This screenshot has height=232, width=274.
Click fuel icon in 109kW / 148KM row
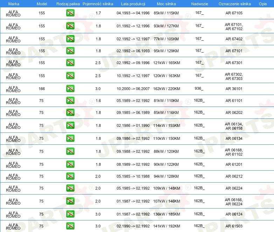[x=70, y=188]
